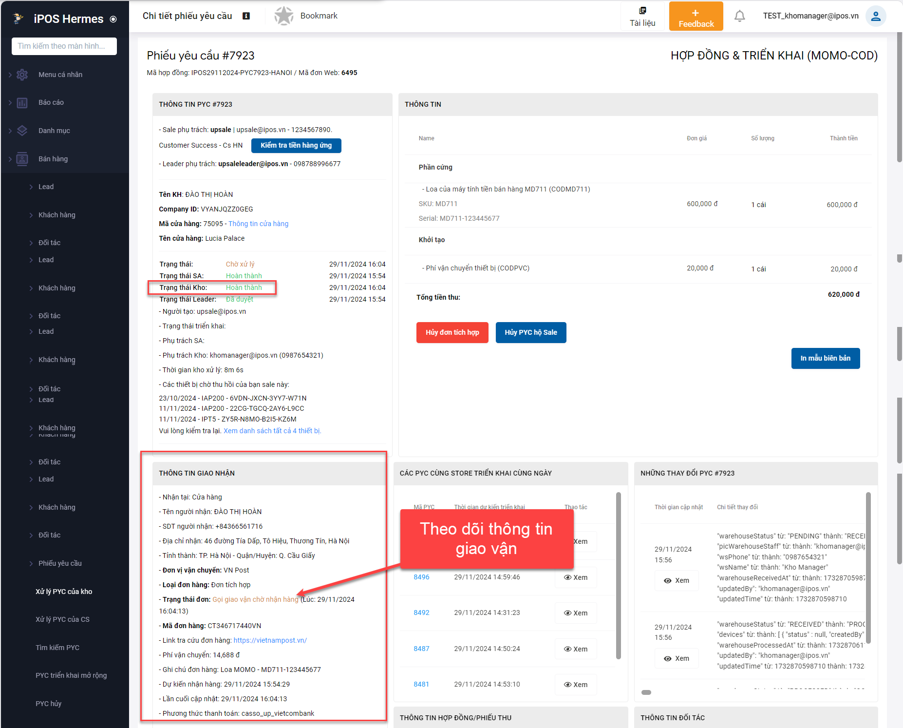The width and height of the screenshot is (903, 728).
Task: Click the Danh mục layers icon
Action: point(22,131)
